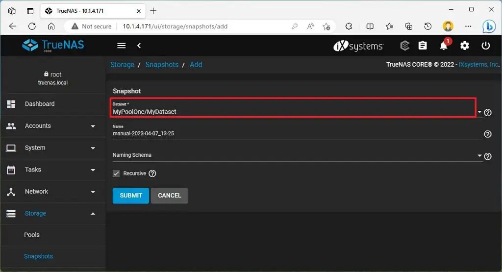Open browser extensions puzzle icon

point(349,26)
